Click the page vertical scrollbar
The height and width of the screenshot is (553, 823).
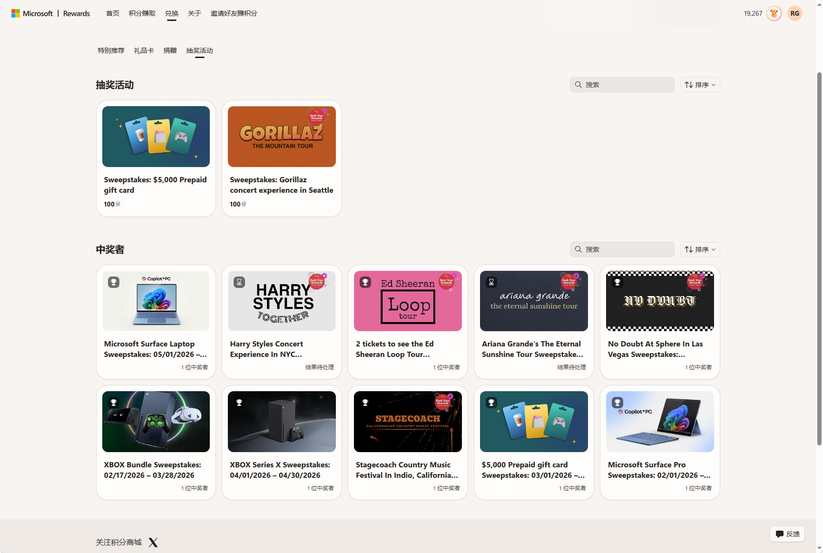tap(819, 258)
